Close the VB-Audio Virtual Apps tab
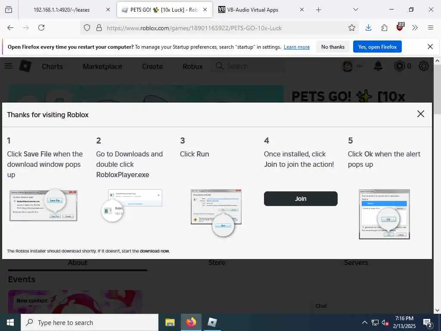This screenshot has height=331, width=441. tap(302, 10)
